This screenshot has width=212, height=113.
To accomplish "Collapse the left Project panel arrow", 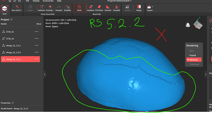I will pyautogui.click(x=45, y=74).
